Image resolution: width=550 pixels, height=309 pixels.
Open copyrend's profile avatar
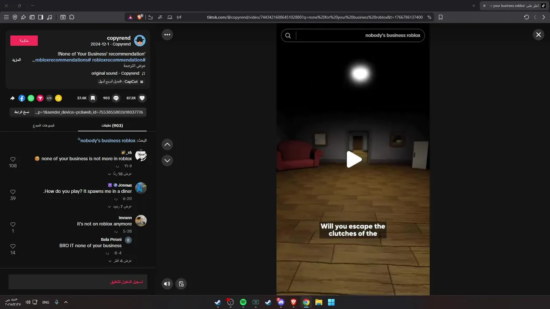tap(140, 41)
